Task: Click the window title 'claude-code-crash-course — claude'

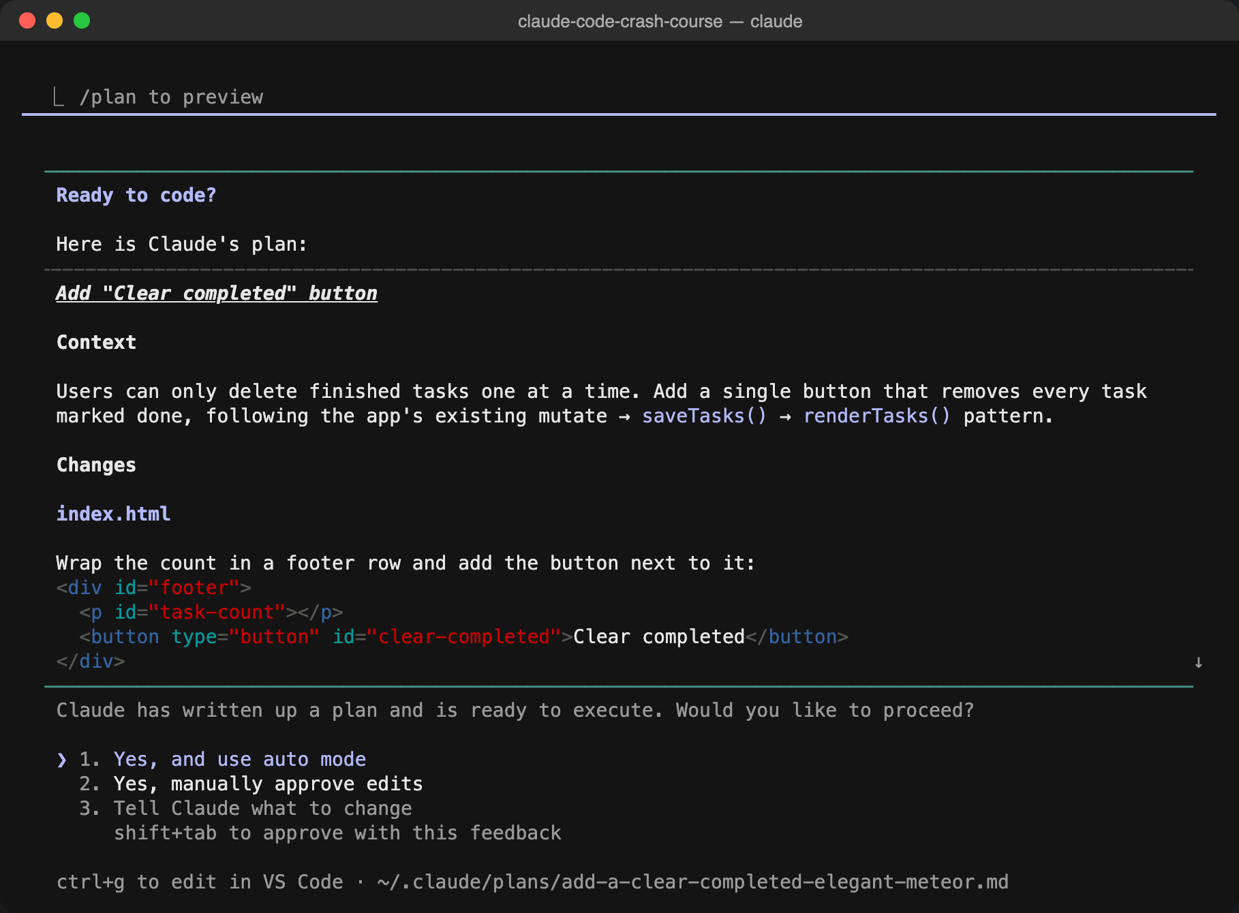Action: tap(660, 21)
